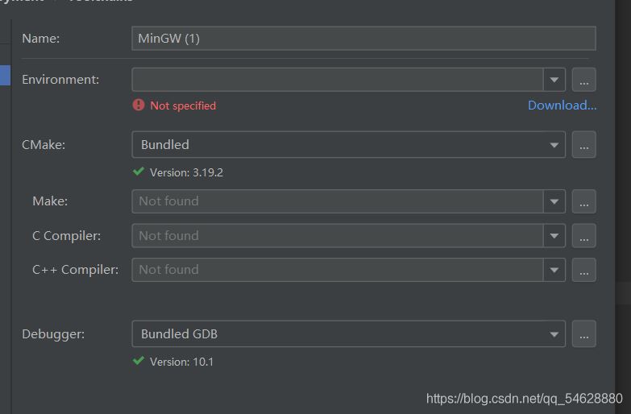Image resolution: width=631 pixels, height=414 pixels.
Task: Click the Environment path input field
Action: tap(337, 80)
